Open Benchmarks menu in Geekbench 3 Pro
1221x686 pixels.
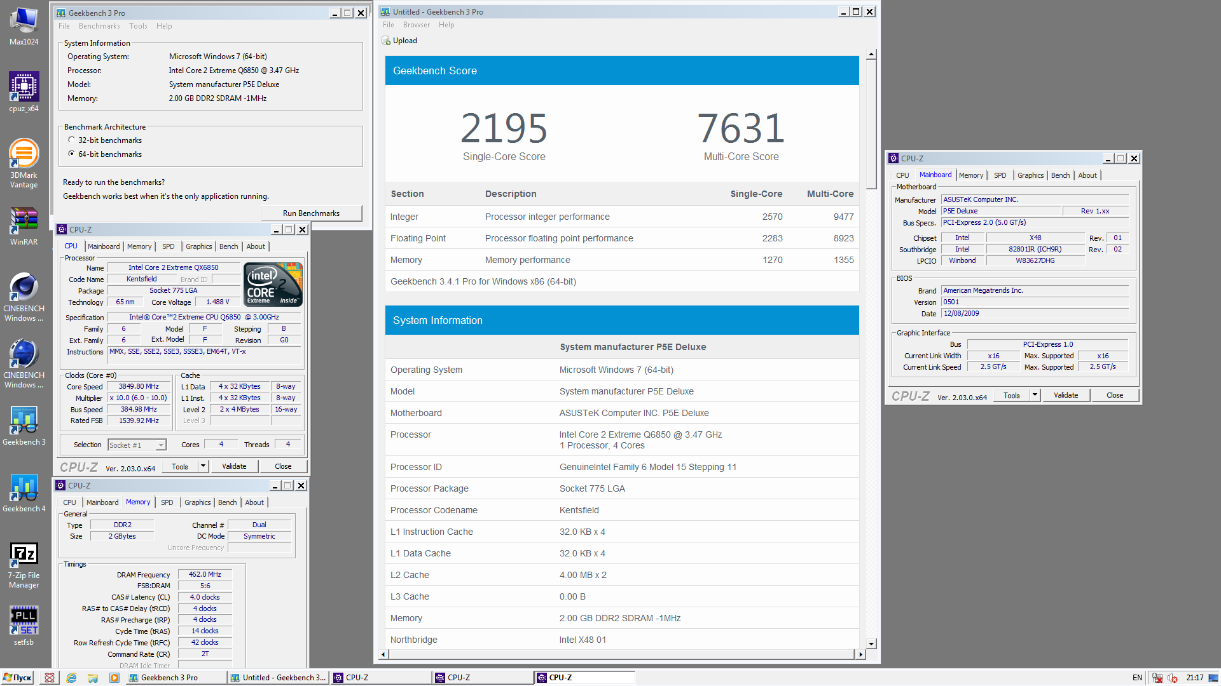[99, 26]
